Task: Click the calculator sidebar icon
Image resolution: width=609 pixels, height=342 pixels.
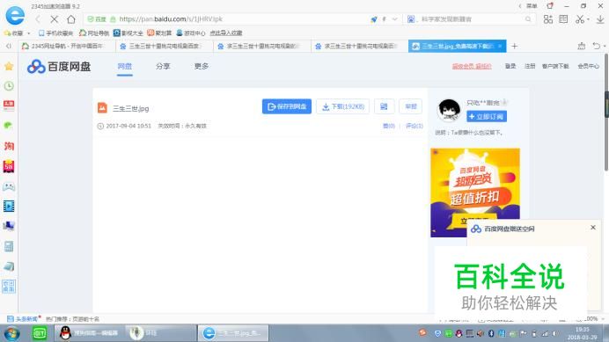Action: tap(9, 246)
